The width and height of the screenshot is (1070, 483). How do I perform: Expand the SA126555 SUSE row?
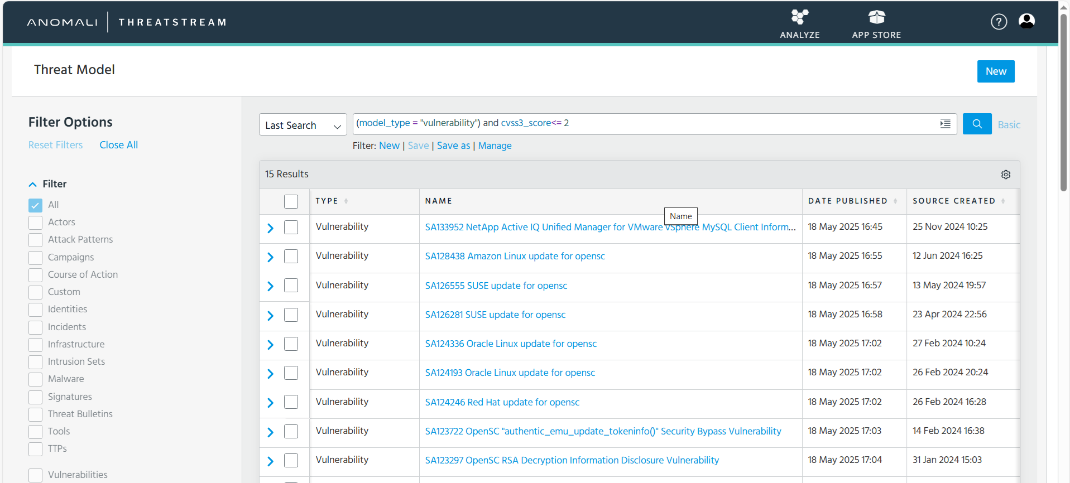pos(270,286)
